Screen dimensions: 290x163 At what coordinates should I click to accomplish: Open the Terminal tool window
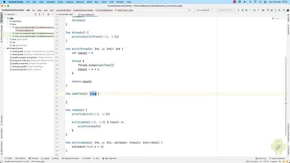(x=33, y=158)
